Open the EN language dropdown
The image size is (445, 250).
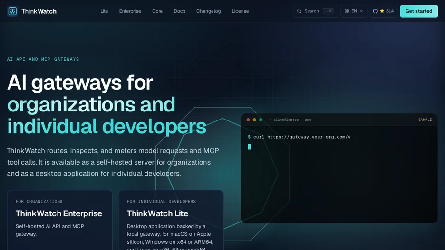pos(354,11)
